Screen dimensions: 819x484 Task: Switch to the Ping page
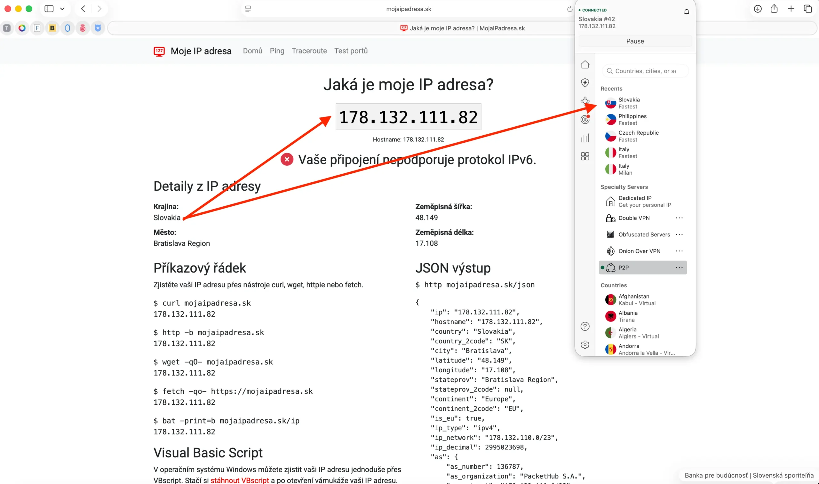pyautogui.click(x=277, y=51)
